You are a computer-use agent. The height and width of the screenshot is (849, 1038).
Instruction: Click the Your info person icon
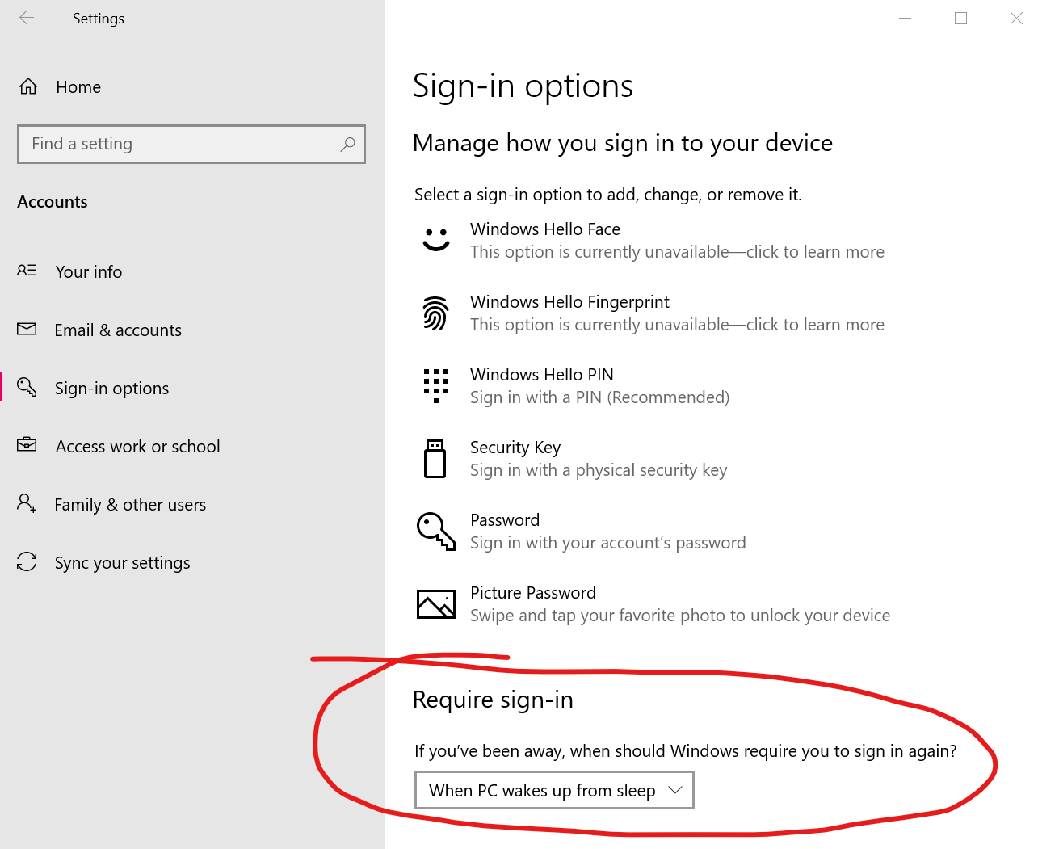point(27,271)
